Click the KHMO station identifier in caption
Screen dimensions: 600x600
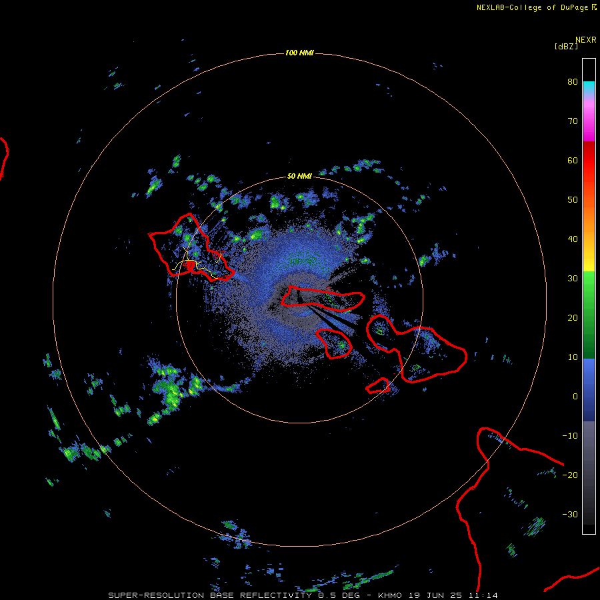[390, 595]
